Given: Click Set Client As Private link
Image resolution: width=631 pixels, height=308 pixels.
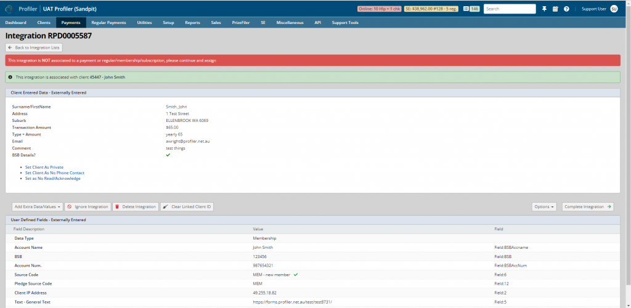Looking at the screenshot, I should pyautogui.click(x=44, y=167).
